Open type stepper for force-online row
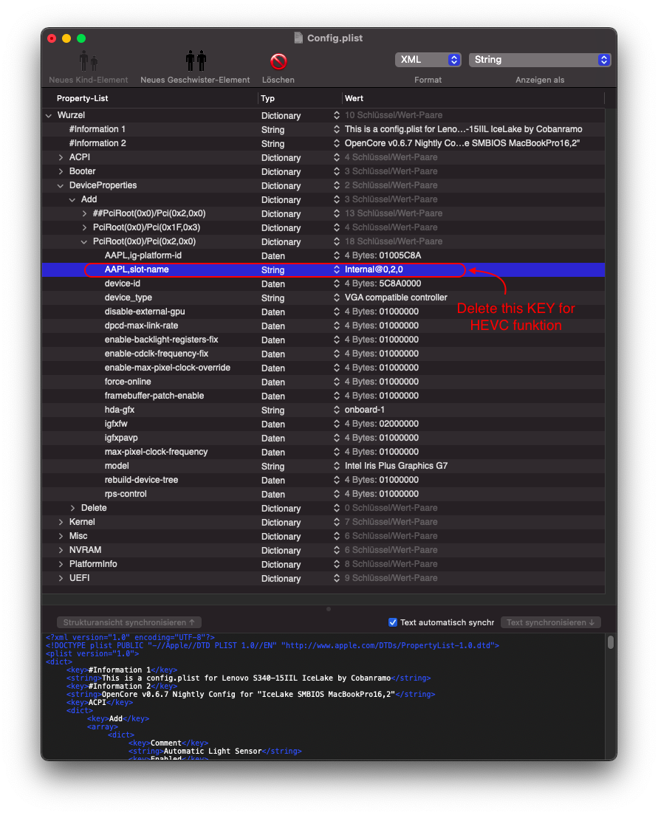 [x=337, y=382]
